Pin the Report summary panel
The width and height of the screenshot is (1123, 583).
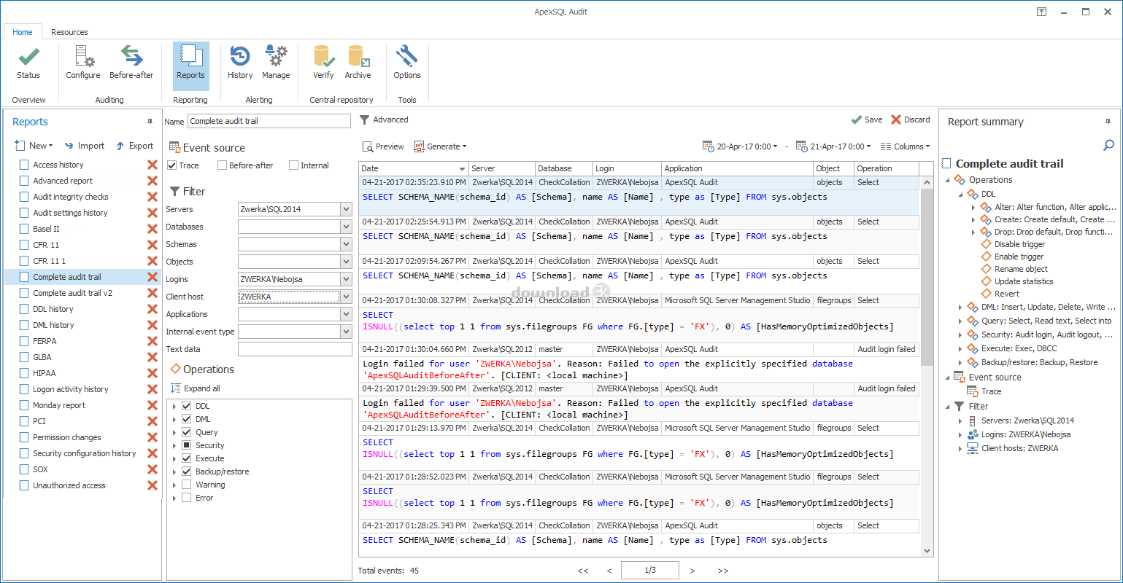point(1108,122)
